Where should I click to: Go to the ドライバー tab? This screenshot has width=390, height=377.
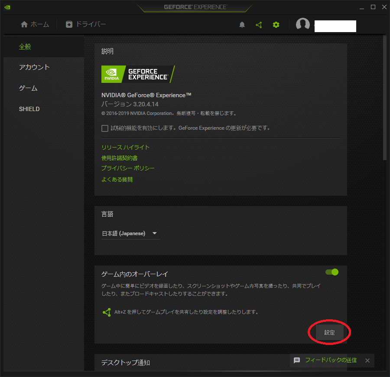86,24
